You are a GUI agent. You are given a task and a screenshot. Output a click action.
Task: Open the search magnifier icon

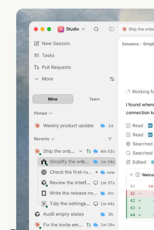pyautogui.click(x=96, y=29)
